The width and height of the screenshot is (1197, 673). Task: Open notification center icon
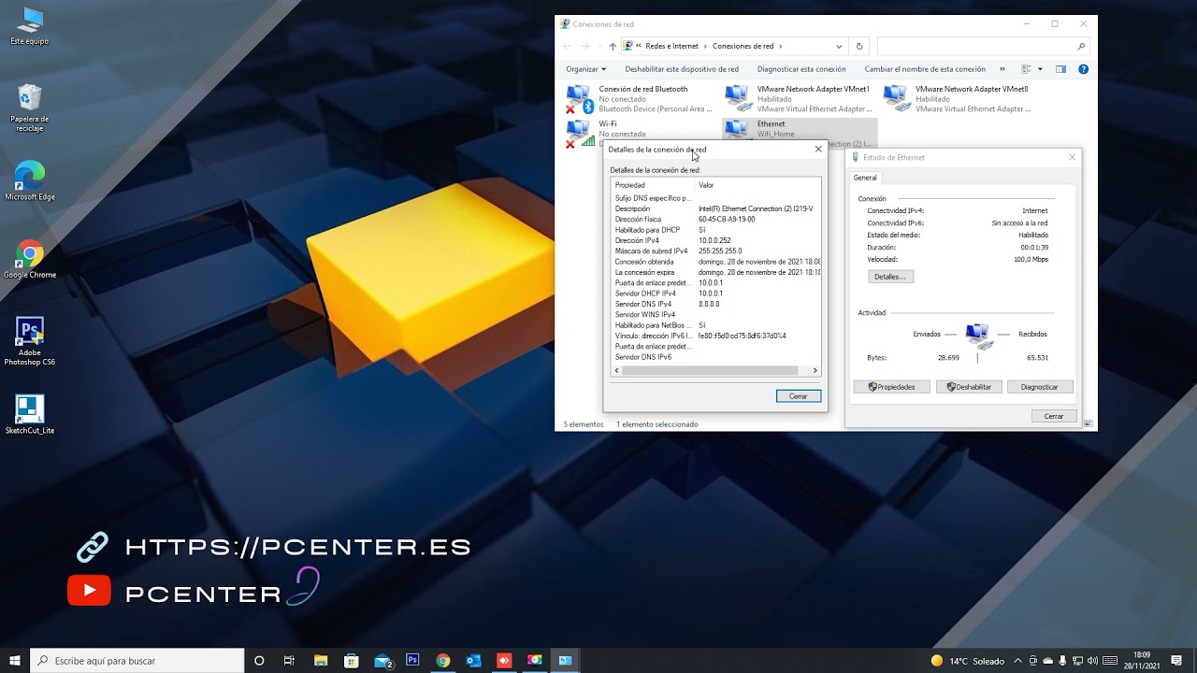[x=1176, y=660]
